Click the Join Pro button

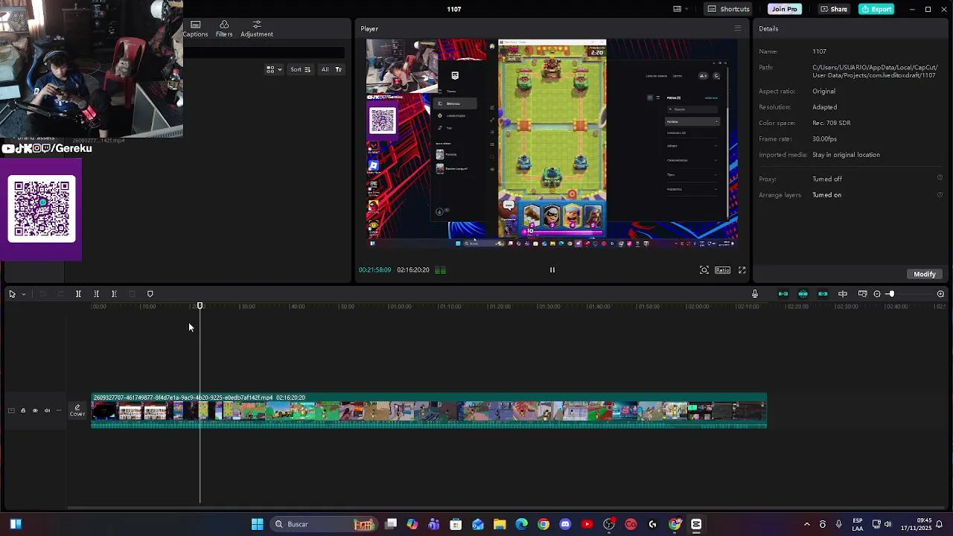pyautogui.click(x=784, y=9)
